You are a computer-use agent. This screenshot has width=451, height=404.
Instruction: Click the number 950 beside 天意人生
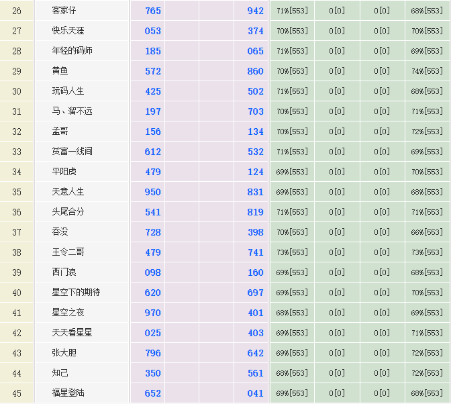pos(153,192)
